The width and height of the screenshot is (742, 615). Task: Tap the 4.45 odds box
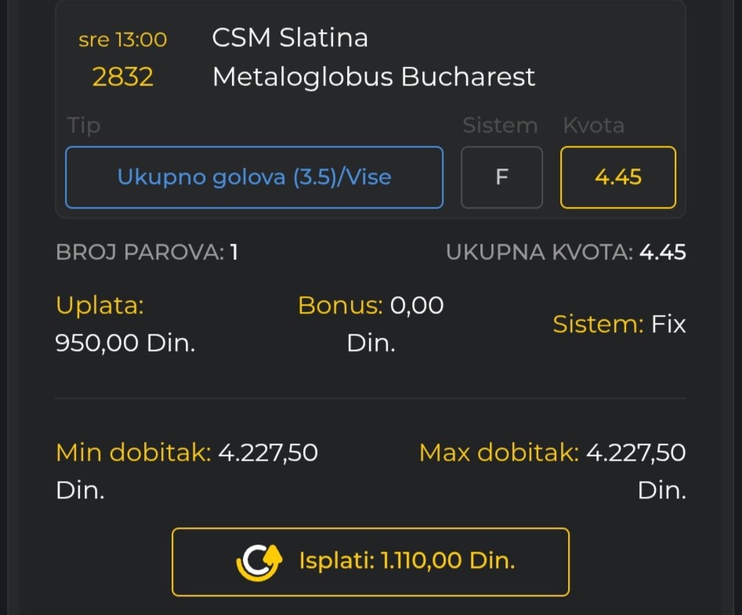coord(617,177)
